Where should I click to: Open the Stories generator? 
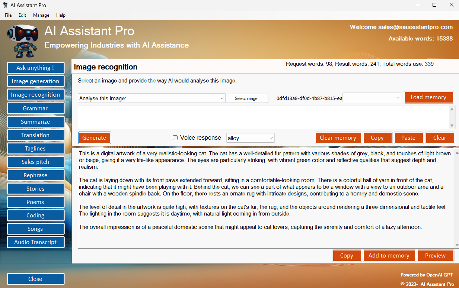(x=35, y=188)
